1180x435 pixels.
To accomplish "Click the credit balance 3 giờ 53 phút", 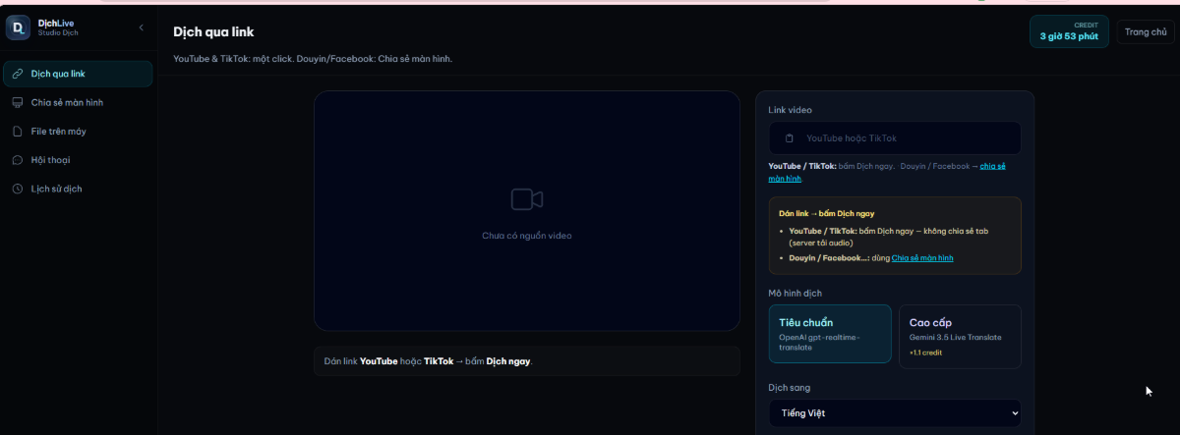I will coord(1069,31).
